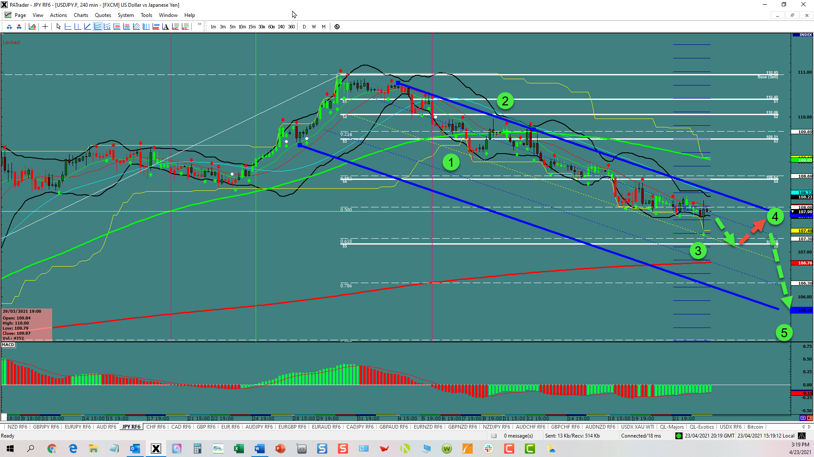Click the blue 105.70 price axis label
814x457 pixels.
[x=802, y=310]
